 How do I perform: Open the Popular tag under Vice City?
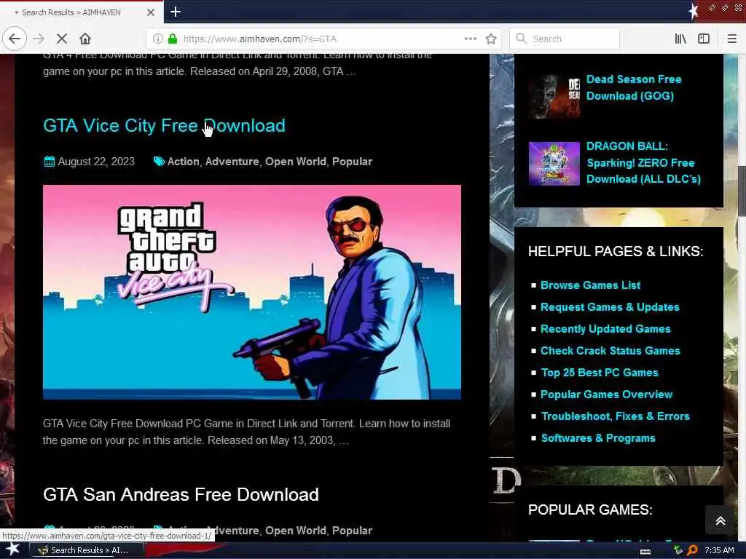click(x=352, y=162)
